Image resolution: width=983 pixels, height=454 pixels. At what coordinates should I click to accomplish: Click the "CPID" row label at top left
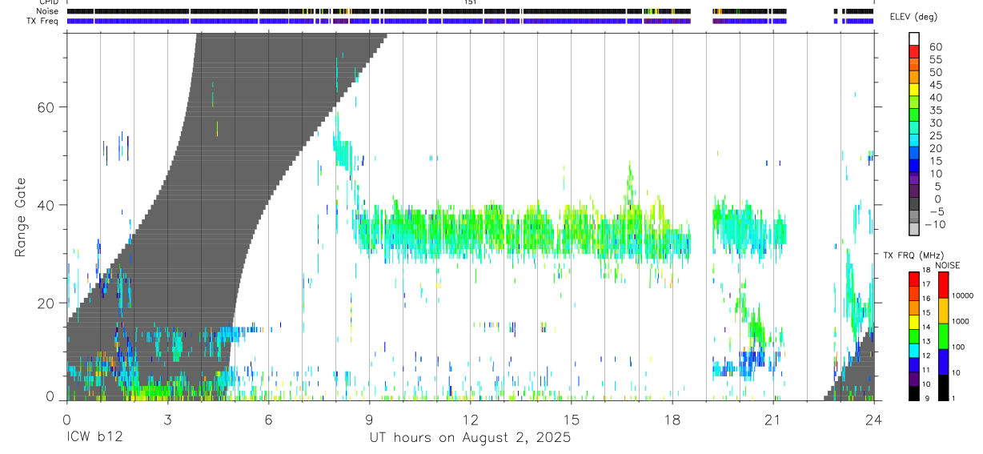click(x=48, y=2)
